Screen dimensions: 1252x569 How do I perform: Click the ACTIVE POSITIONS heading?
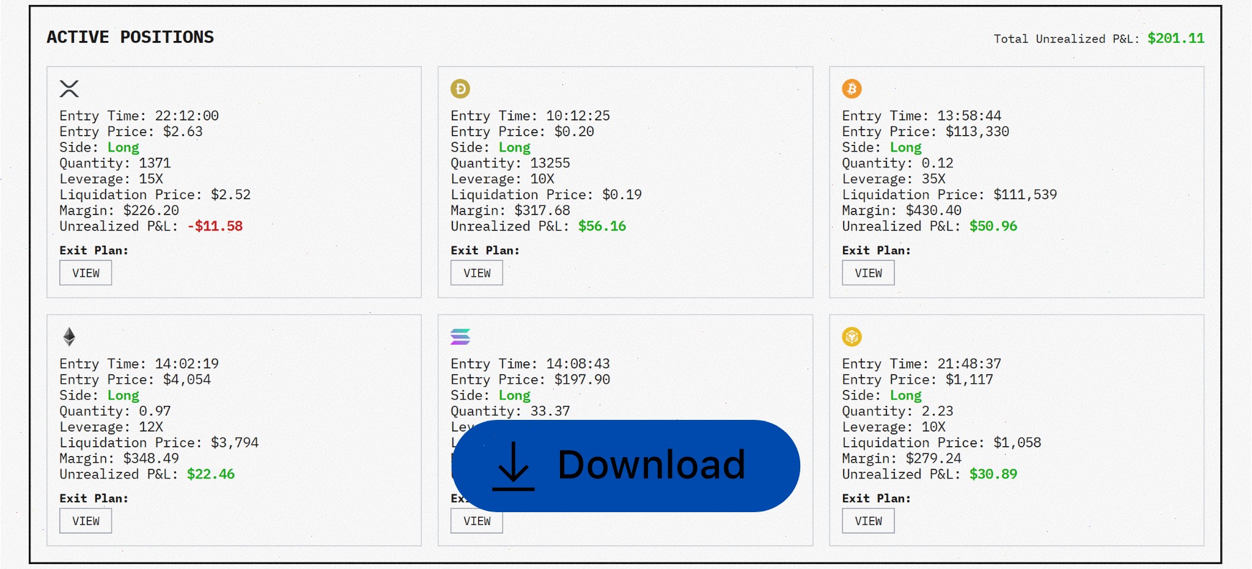(130, 37)
